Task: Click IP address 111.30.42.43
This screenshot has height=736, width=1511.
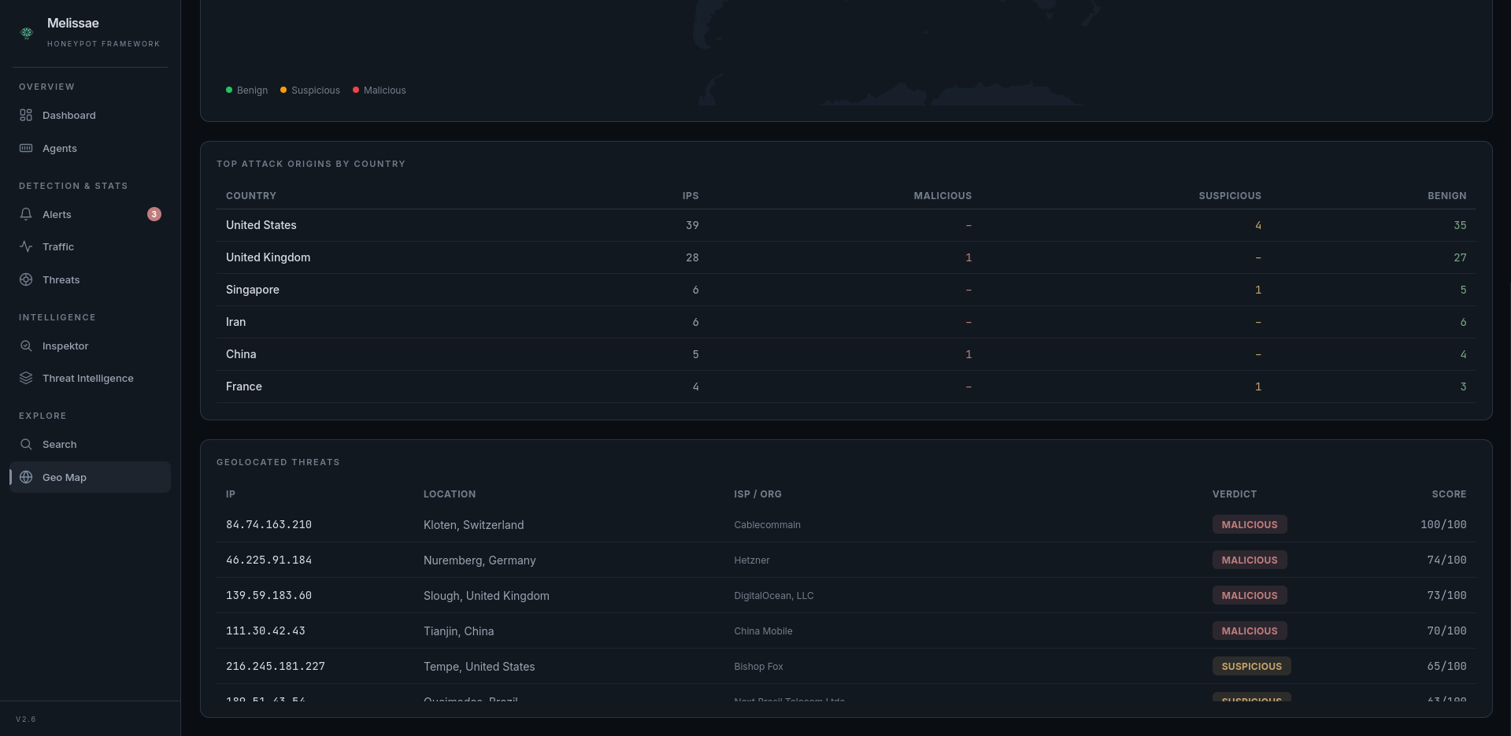Action: 265,631
